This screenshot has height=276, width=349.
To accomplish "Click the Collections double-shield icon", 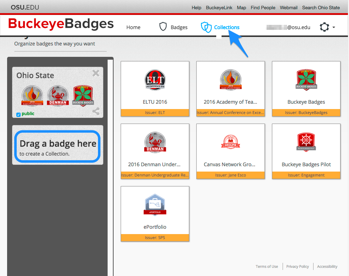I will point(206,27).
